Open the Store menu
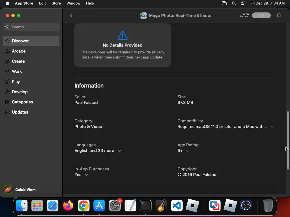Image resolution: width=290 pixels, height=217 pixels. point(56,3)
